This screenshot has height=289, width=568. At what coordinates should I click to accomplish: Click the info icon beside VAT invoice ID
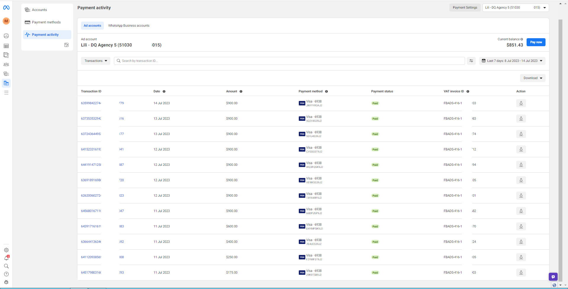click(x=468, y=91)
